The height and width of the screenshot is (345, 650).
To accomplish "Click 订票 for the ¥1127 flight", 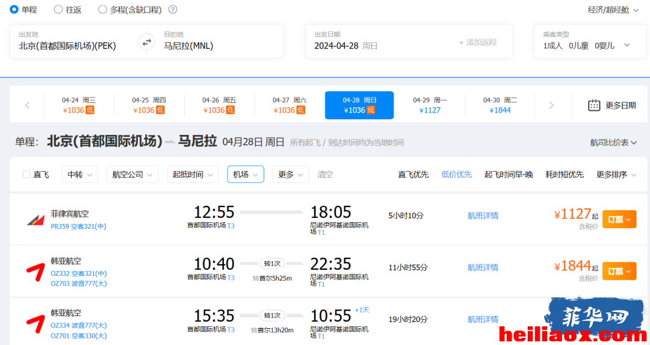I will click(619, 219).
